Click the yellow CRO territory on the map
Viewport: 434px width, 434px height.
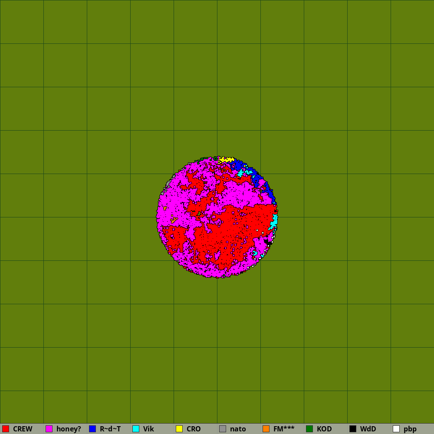coord(227,160)
